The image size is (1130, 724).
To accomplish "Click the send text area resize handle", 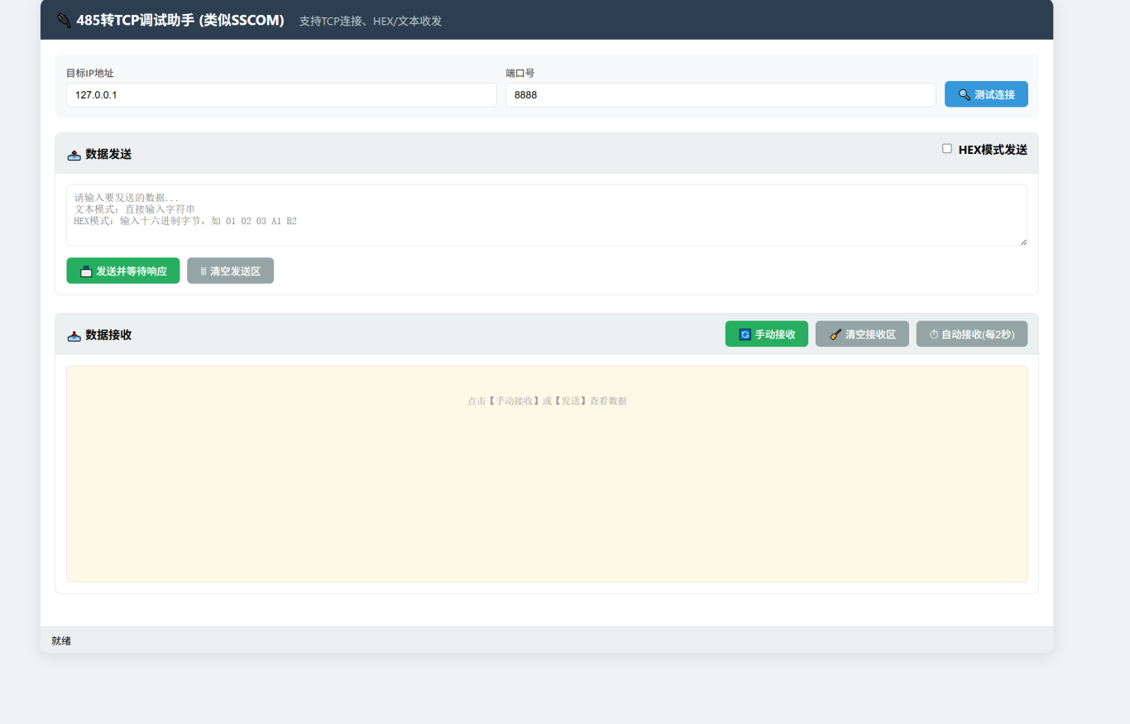I will click(x=1022, y=241).
